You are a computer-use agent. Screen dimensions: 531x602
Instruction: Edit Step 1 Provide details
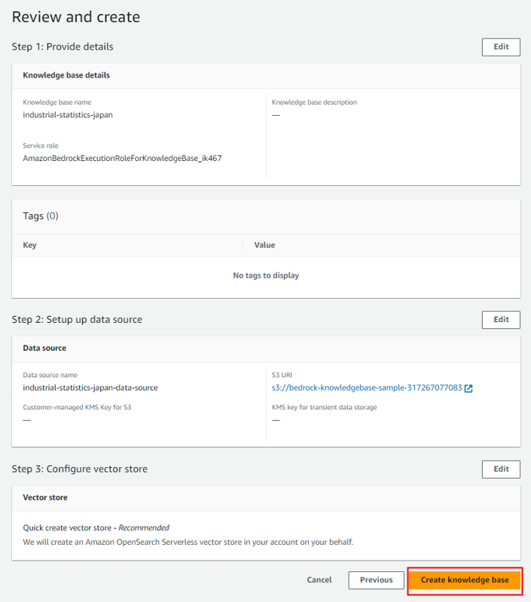pyautogui.click(x=501, y=47)
